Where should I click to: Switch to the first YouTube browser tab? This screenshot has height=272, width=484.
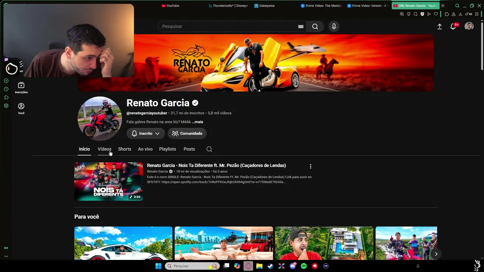coord(170,6)
